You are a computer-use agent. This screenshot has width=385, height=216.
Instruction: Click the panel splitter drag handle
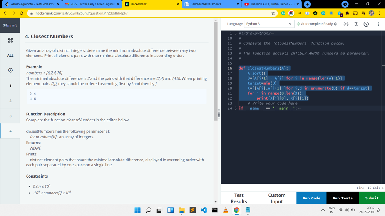(x=219, y=114)
